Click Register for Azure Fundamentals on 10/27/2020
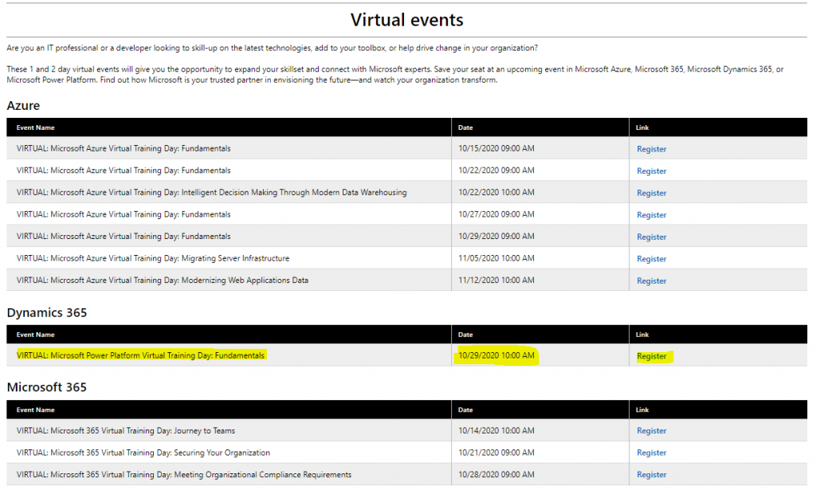Image resolution: width=816 pixels, height=498 pixels. (651, 215)
